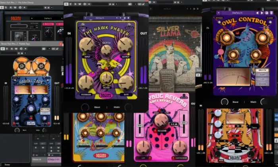Open Owl Control Default preset menu
The width and height of the screenshot is (278, 167).
[237, 12]
